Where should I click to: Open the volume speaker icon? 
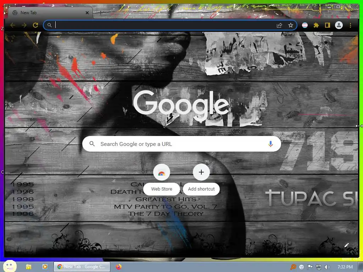tap(327, 267)
